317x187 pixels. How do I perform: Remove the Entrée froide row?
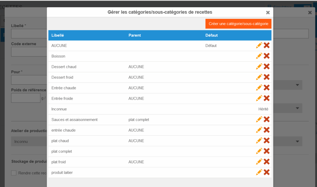pyautogui.click(x=267, y=98)
